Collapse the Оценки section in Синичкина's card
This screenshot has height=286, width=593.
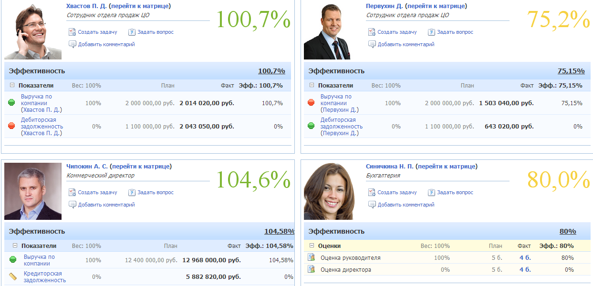(312, 246)
